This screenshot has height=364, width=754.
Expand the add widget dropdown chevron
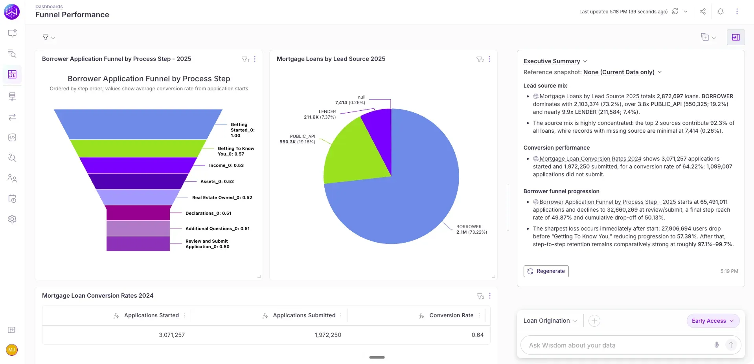(714, 38)
